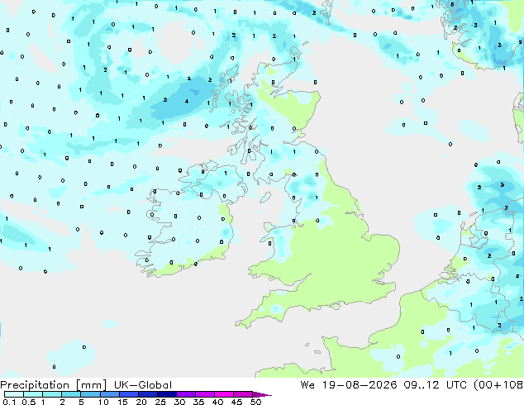This screenshot has height=405, width=524.
Task: Click the 2–5 mm legend swatch
Action: (x=71, y=394)
